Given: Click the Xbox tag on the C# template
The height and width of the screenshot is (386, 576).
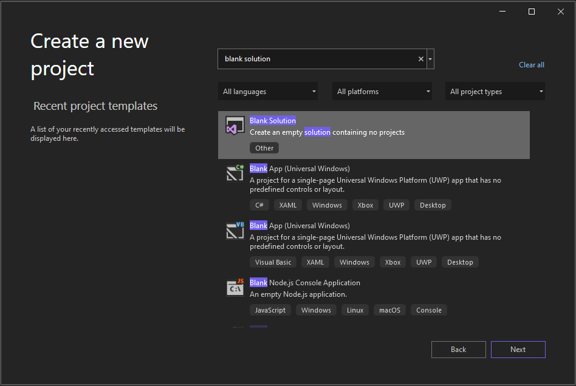Looking at the screenshot, I should [x=365, y=205].
